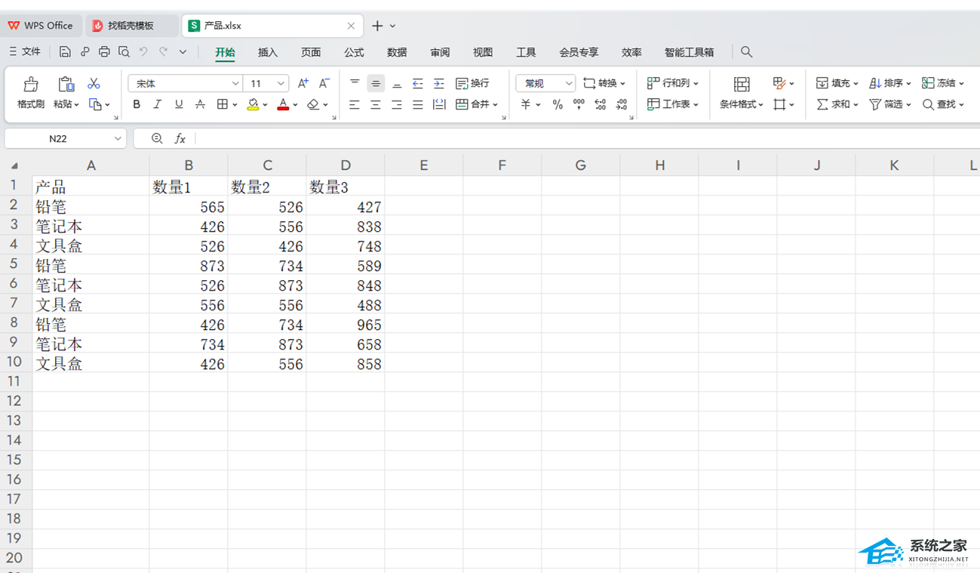Open font color dropdown arrow
This screenshot has height=573, width=980.
(x=295, y=105)
